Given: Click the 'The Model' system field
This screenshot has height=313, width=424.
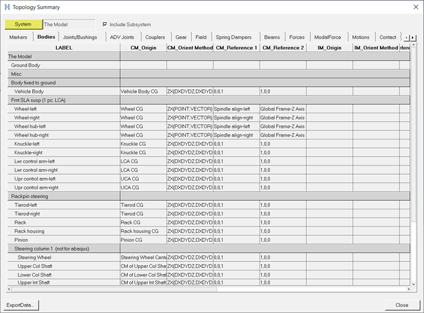Looking at the screenshot, I should [x=69, y=24].
